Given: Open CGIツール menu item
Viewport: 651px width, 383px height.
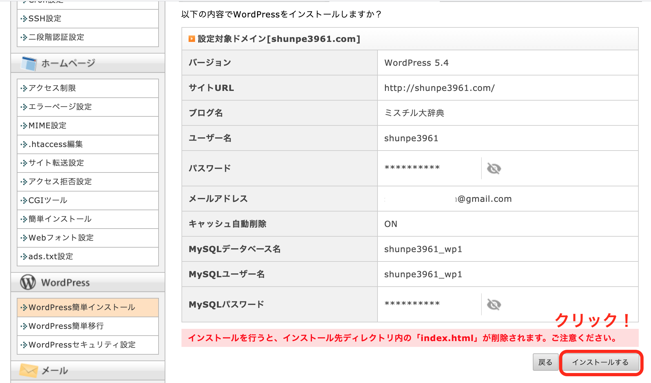Looking at the screenshot, I should (88, 201).
